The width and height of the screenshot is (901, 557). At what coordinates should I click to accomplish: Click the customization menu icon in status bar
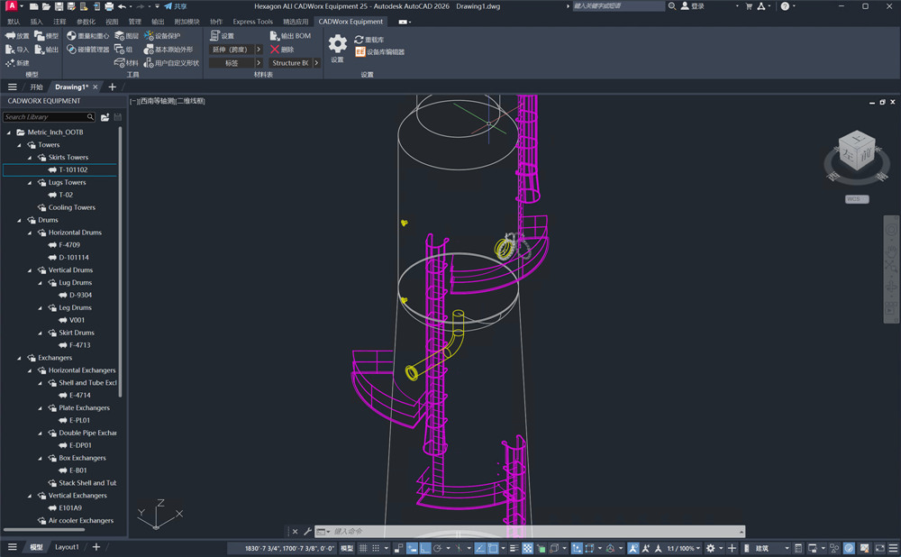[x=894, y=548]
